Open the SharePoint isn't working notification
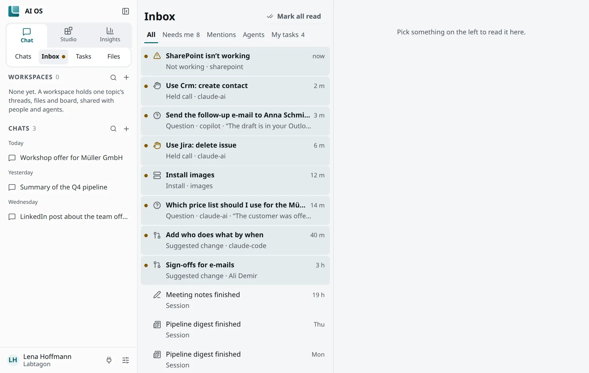 pos(235,61)
